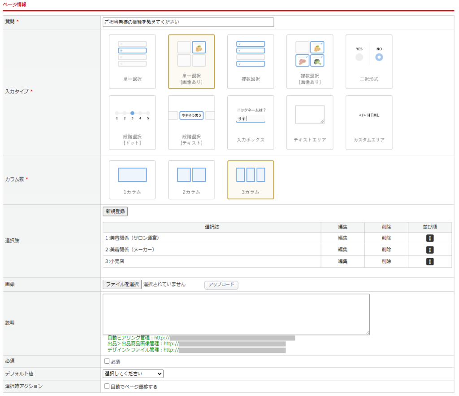Image resolution: width=459 pixels, height=396 pixels.
Task: Choose the 入力ボックス input type tile
Action: (251, 122)
